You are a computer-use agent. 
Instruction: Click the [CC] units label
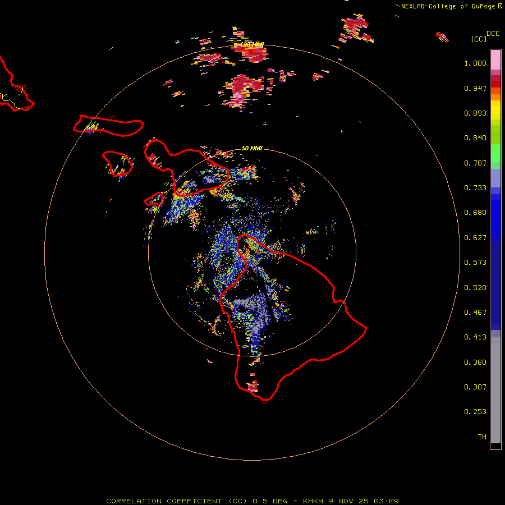[x=479, y=39]
